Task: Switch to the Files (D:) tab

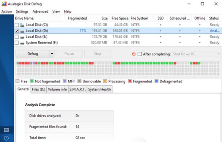Action: point(39,89)
